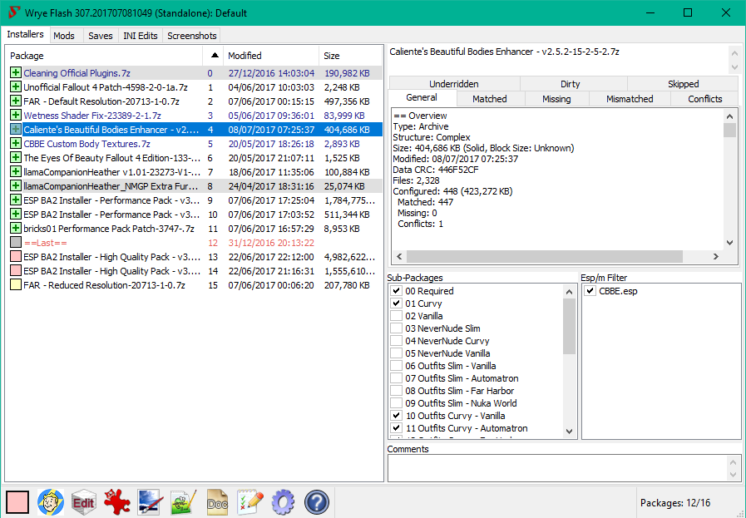746x518 pixels.
Task: Click the green plus icon for CBBE Custom Body Textures.7z
Action: 16,144
